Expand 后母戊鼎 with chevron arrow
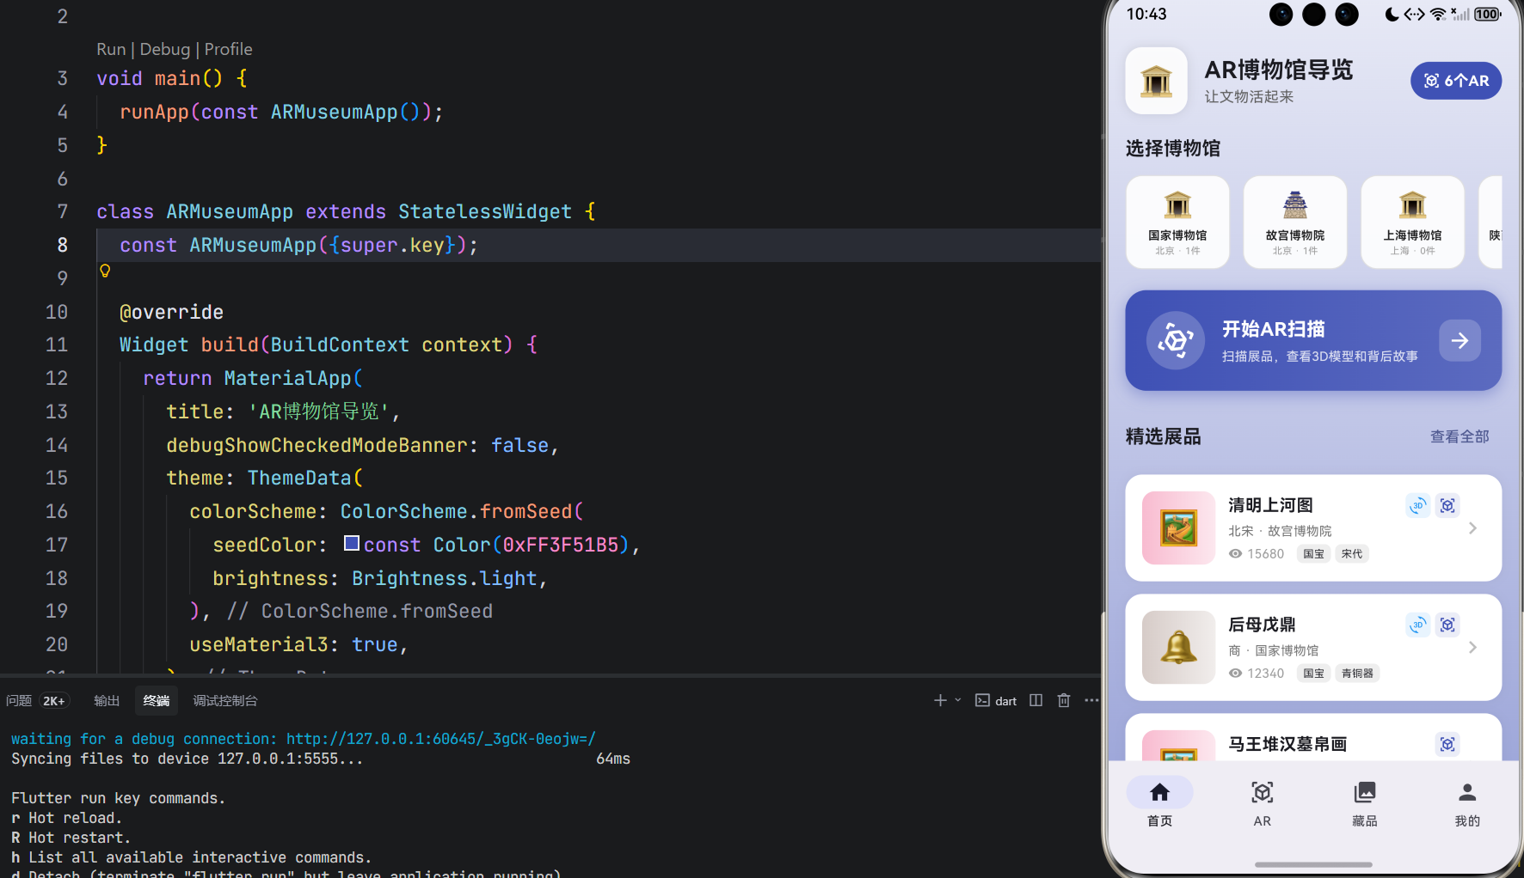Screen dimensions: 1524x878 click(1472, 648)
